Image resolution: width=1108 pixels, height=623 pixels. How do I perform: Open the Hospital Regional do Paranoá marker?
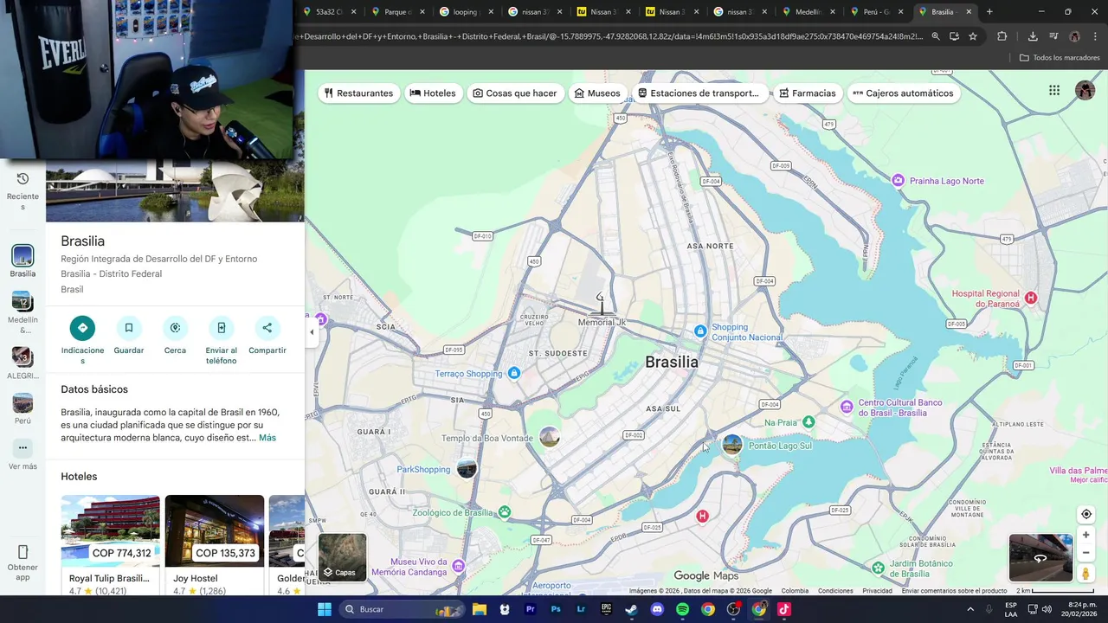click(x=1030, y=298)
